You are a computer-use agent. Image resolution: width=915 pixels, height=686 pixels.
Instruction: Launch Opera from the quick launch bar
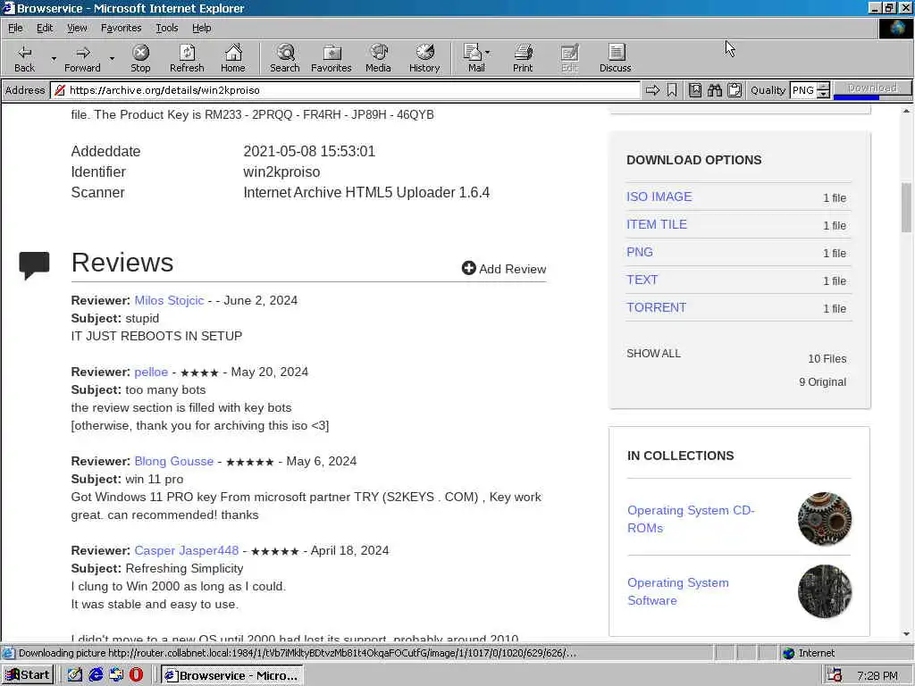pyautogui.click(x=137, y=675)
